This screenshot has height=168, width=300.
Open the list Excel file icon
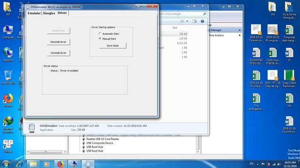click(x=289, y=100)
